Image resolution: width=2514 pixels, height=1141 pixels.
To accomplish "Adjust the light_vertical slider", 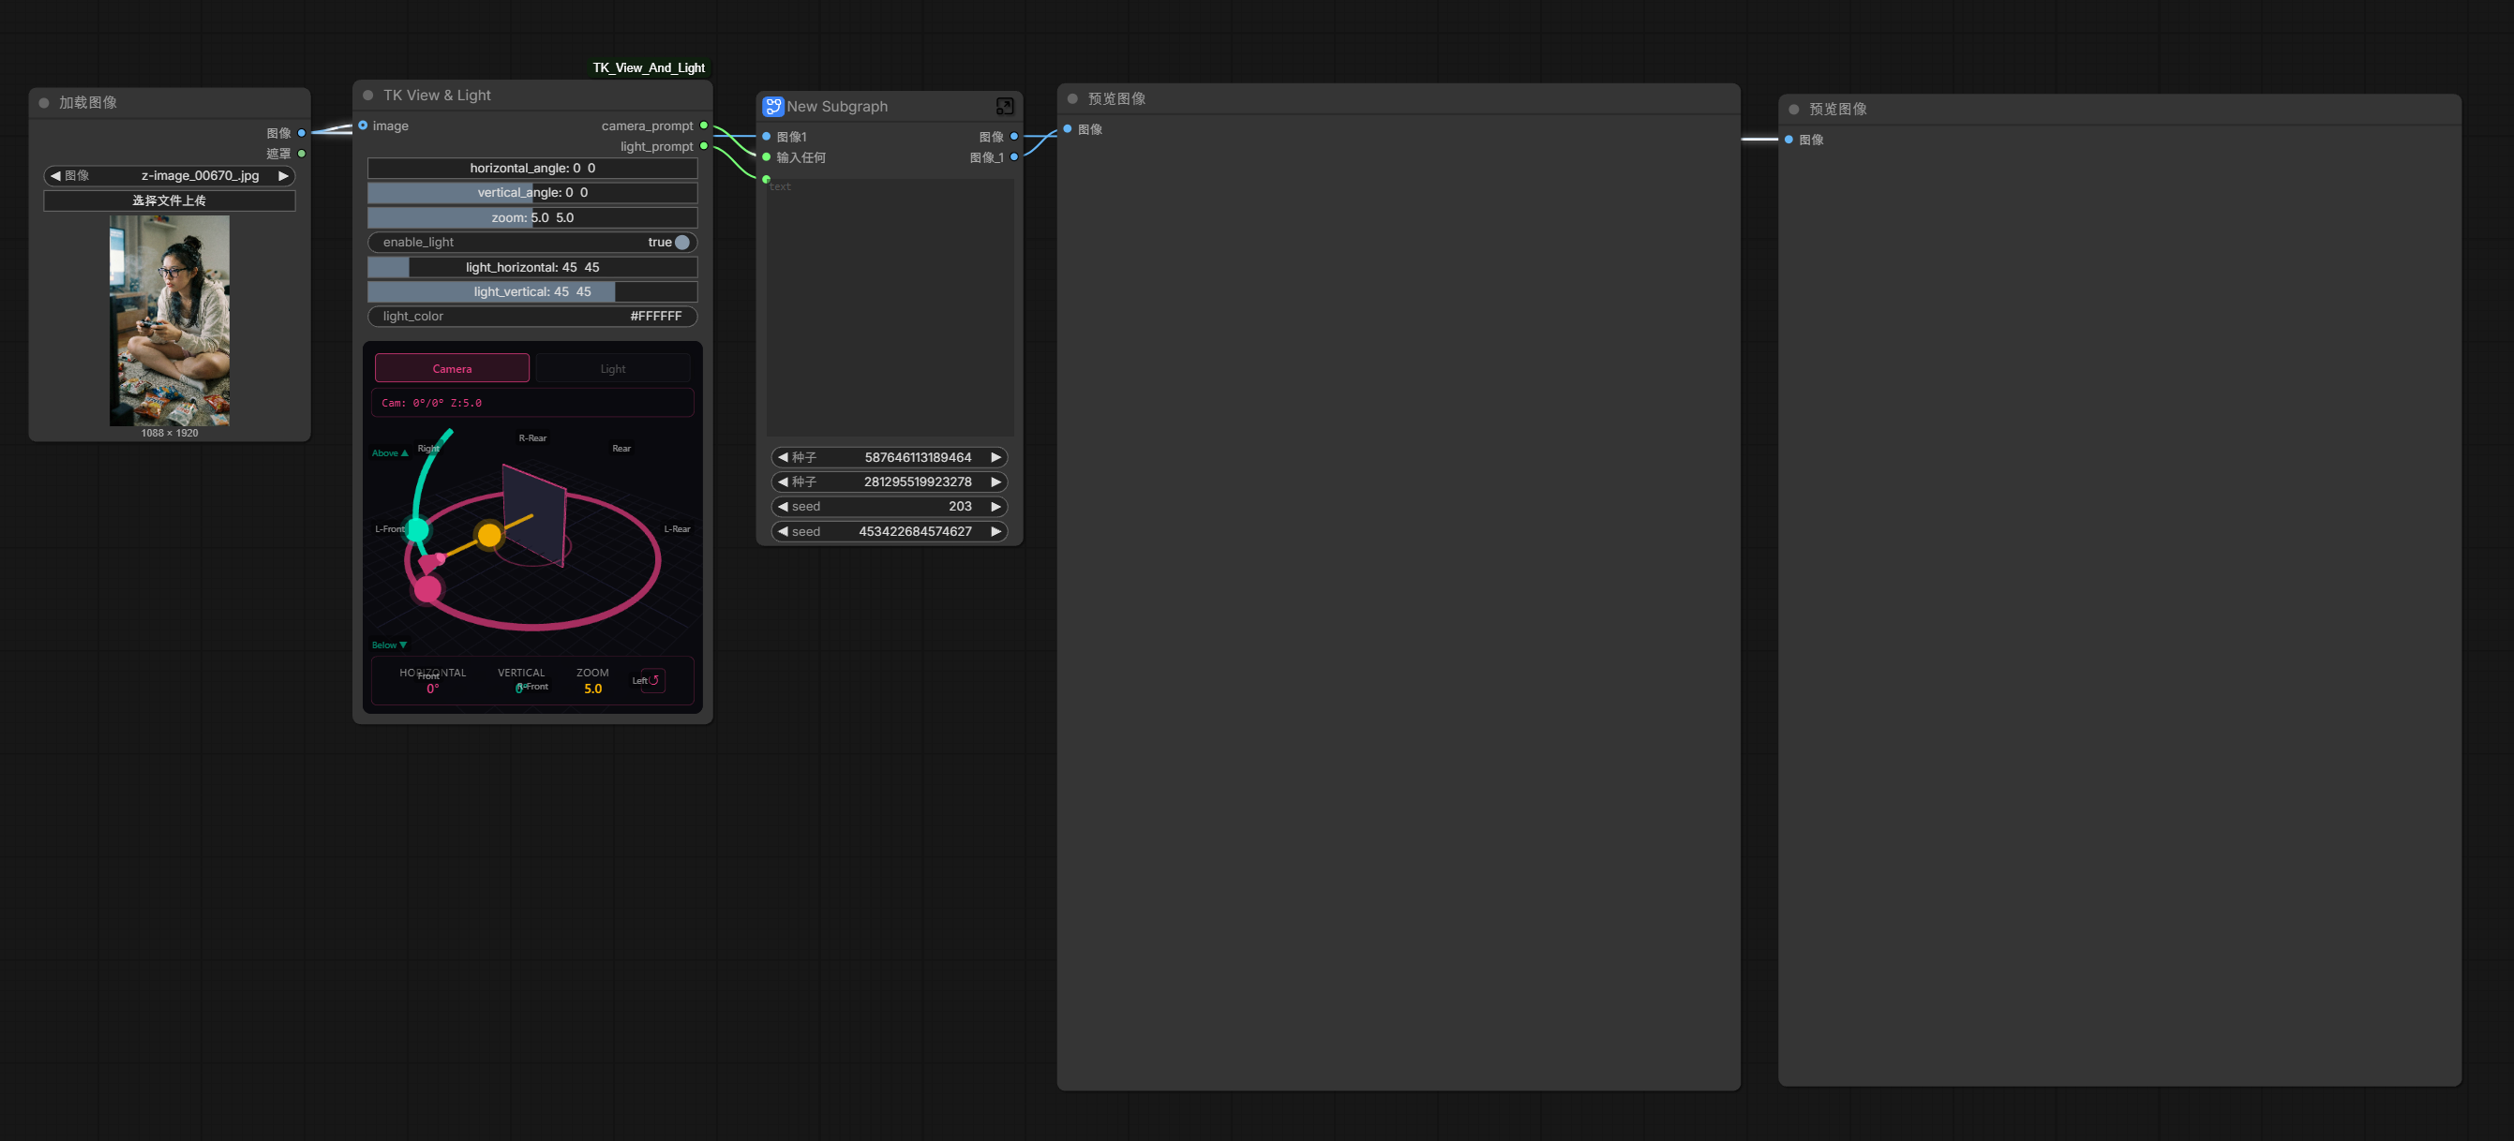I will [x=531, y=291].
